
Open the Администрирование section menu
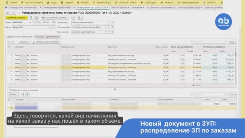tap(188, 3)
